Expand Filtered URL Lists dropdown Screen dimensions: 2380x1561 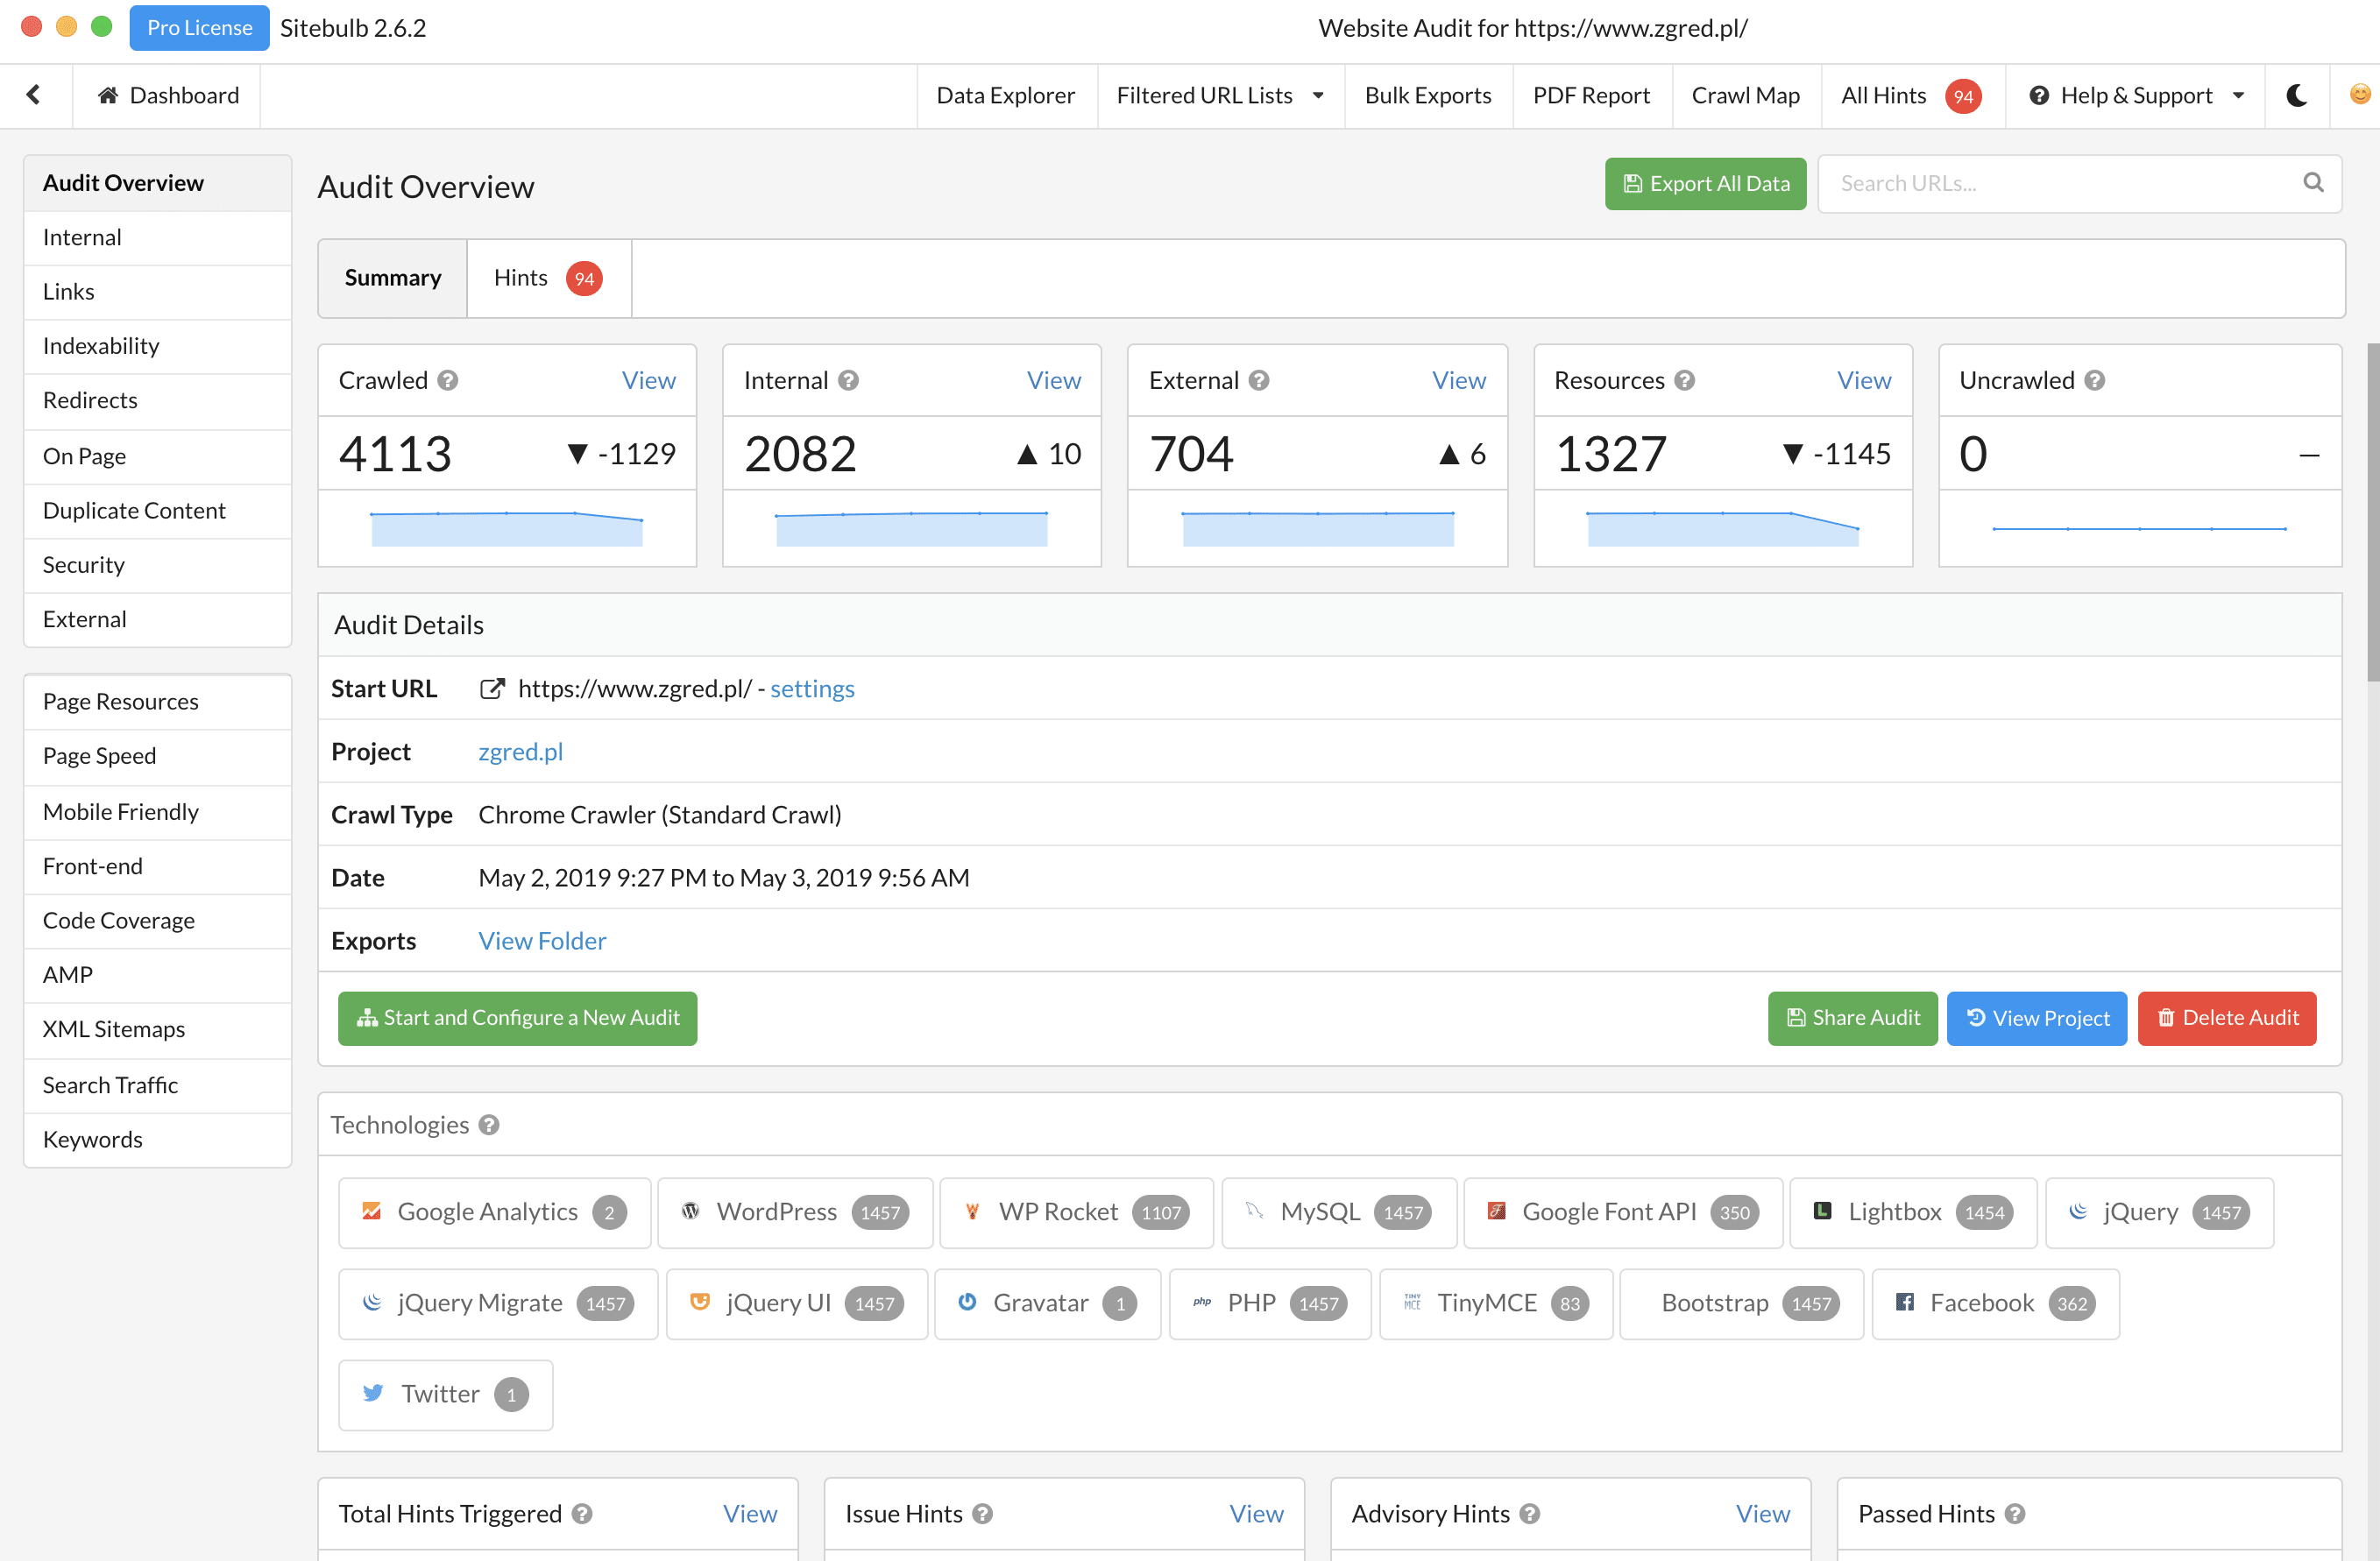click(1220, 95)
